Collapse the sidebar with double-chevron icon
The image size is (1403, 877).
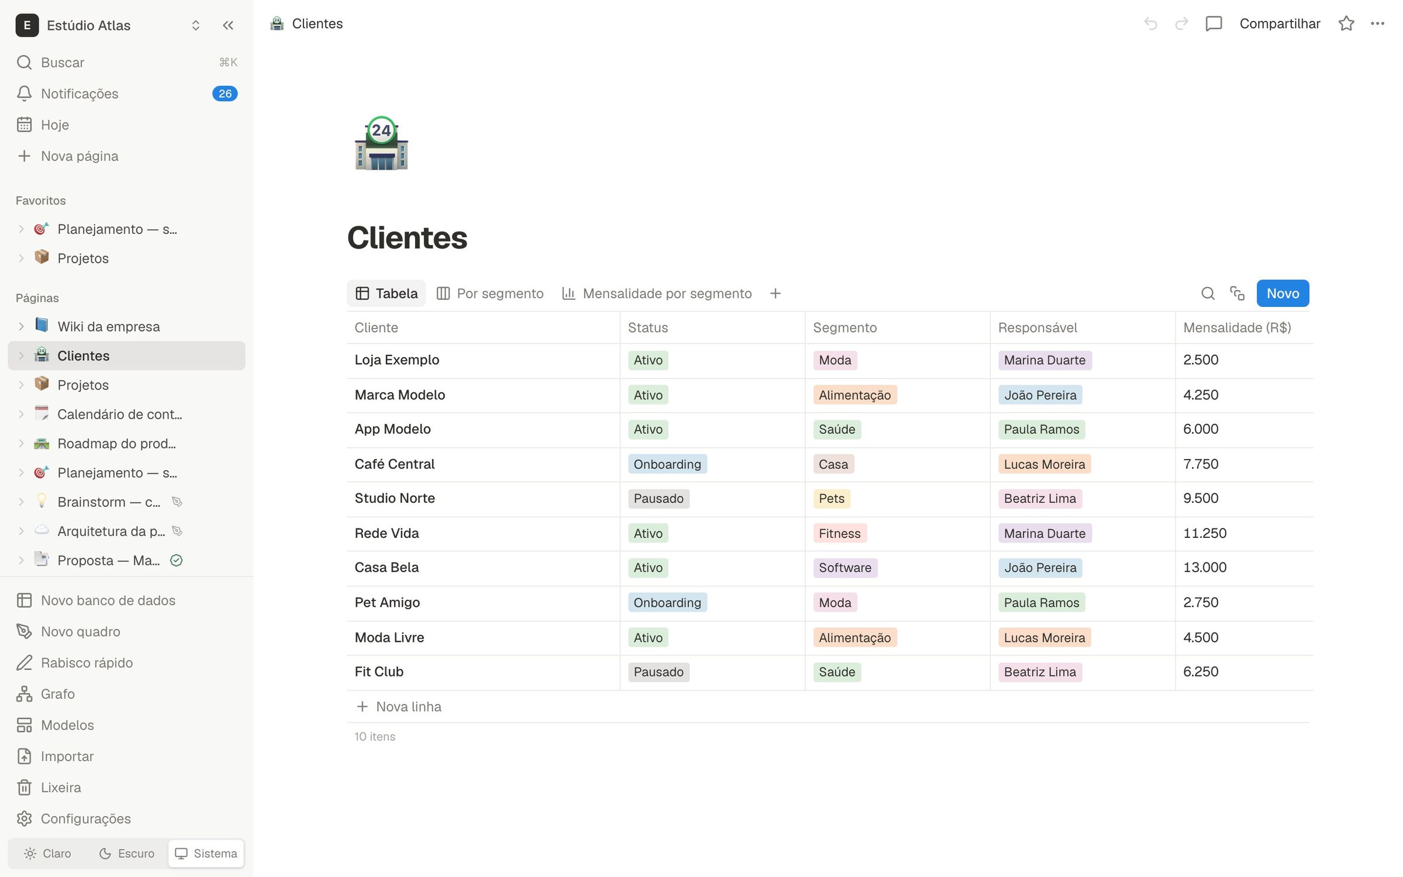228,25
